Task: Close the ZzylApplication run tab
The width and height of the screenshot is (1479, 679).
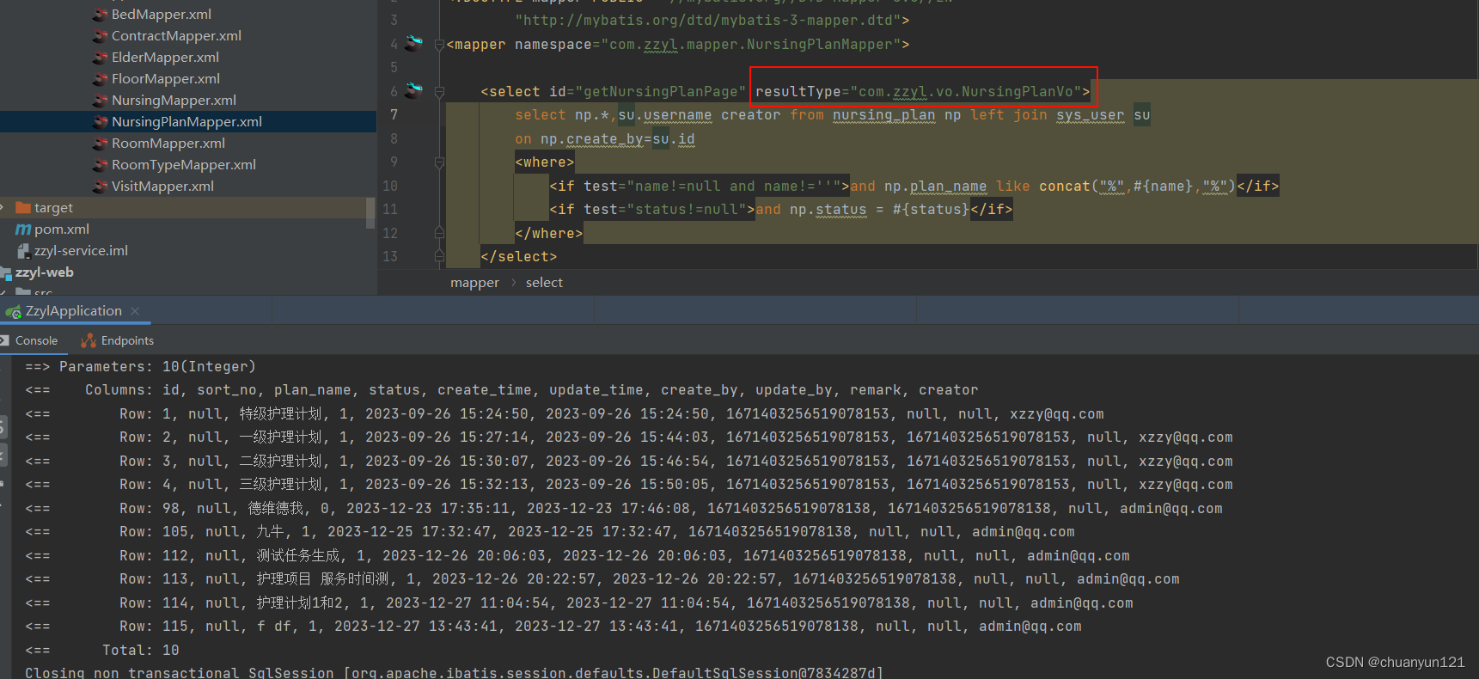Action: click(135, 311)
